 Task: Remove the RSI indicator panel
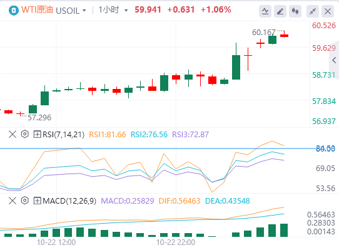point(13,134)
